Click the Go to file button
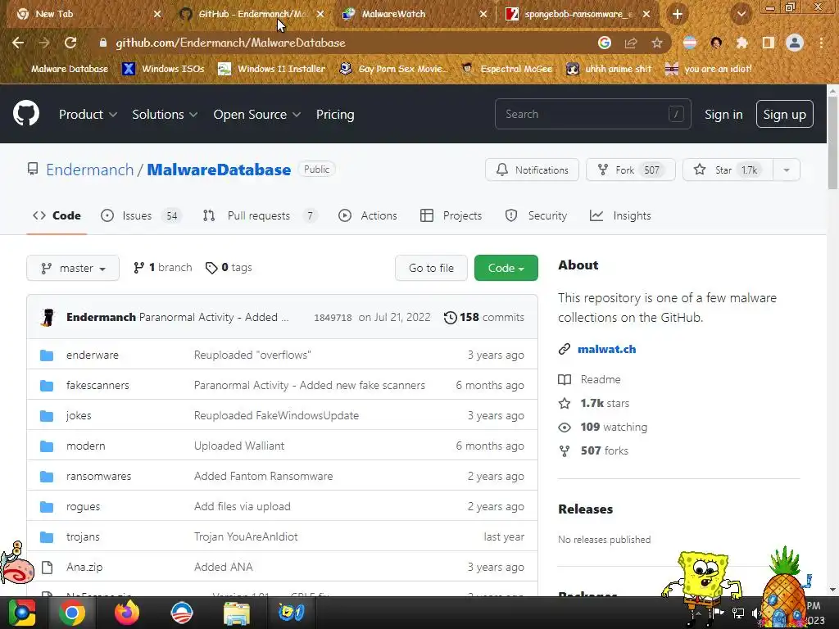 point(431,268)
